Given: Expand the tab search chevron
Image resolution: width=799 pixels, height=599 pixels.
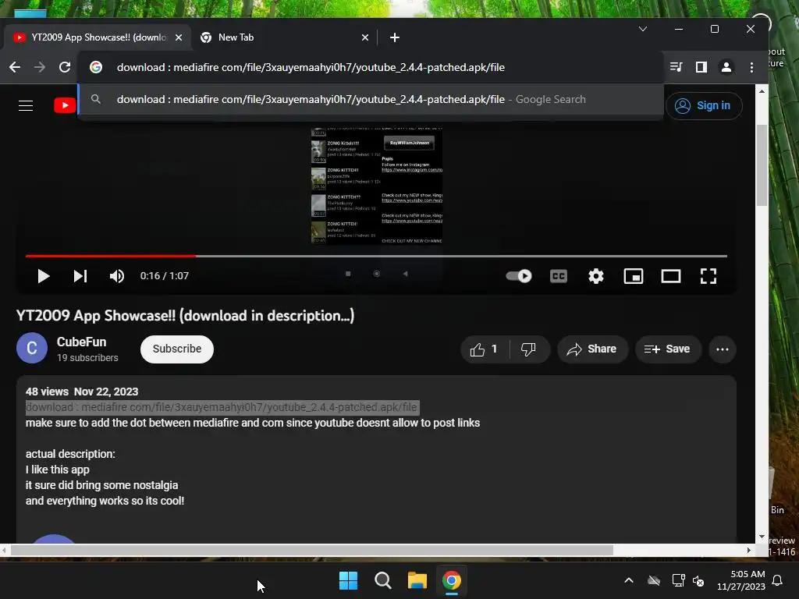Looking at the screenshot, I should pyautogui.click(x=643, y=29).
